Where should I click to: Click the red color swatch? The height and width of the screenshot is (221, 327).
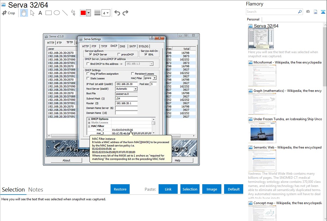pyautogui.click(x=83, y=13)
